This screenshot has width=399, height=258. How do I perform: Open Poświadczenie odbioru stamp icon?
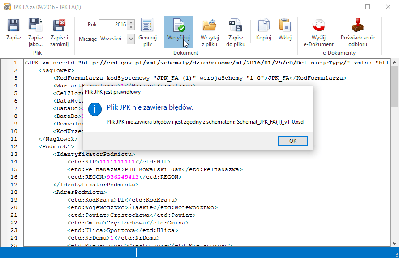coord(358,26)
